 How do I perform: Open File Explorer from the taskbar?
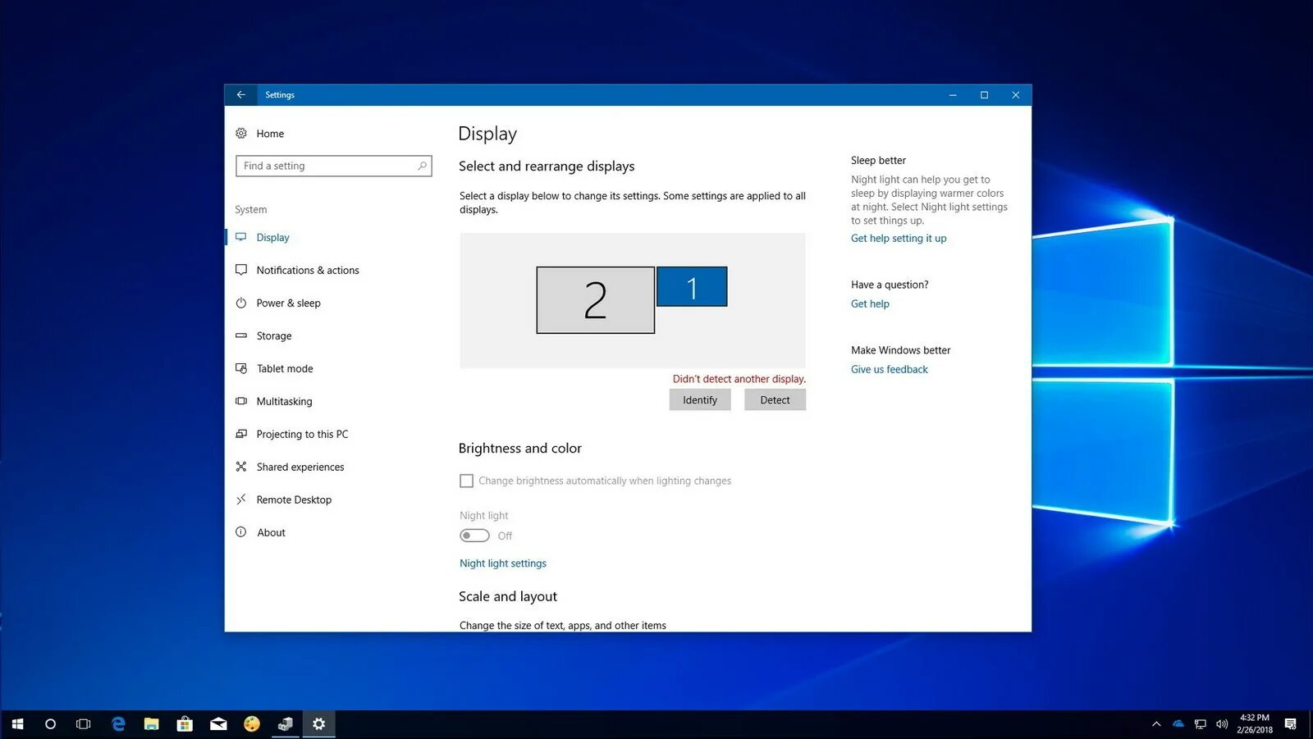pyautogui.click(x=152, y=724)
